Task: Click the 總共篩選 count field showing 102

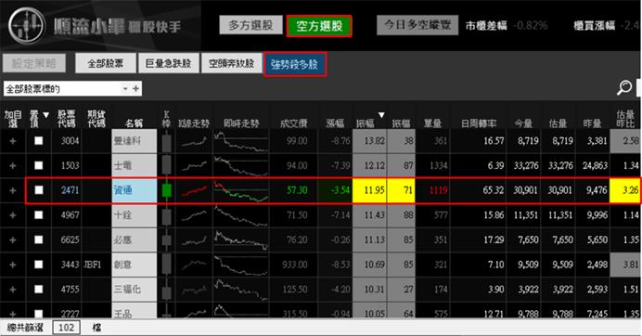Action: coord(66,328)
